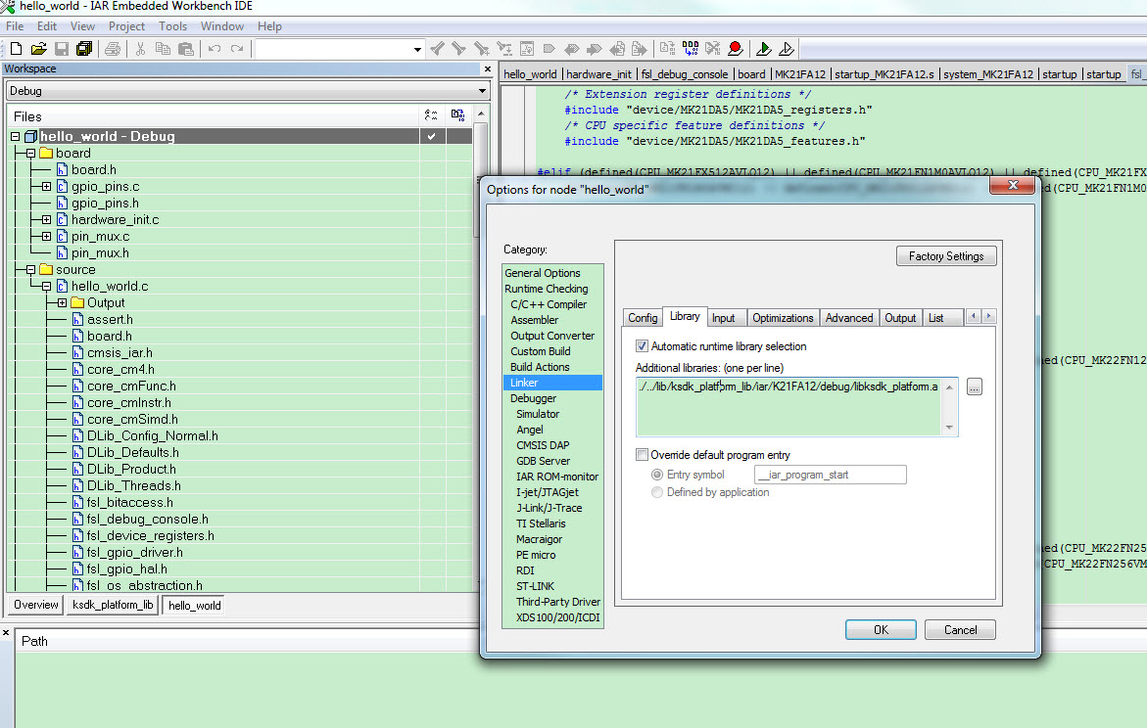Click libraries box scrollbar down arrow

point(949,427)
